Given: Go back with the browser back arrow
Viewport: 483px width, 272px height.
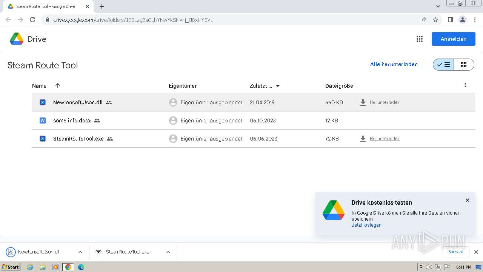Looking at the screenshot, I should [8, 20].
